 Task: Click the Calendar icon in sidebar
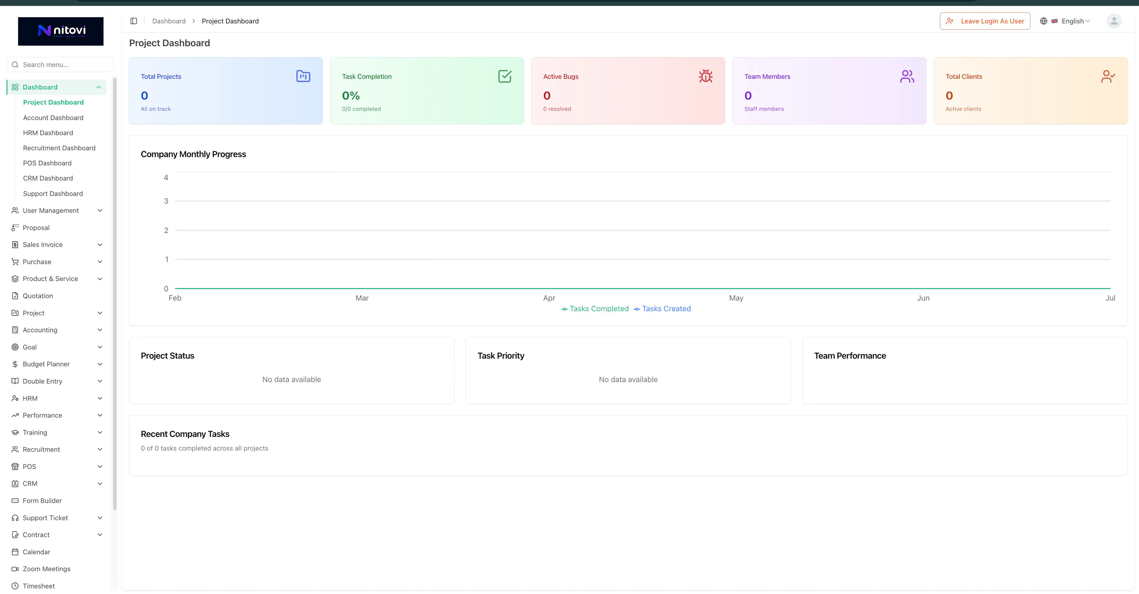pos(15,552)
